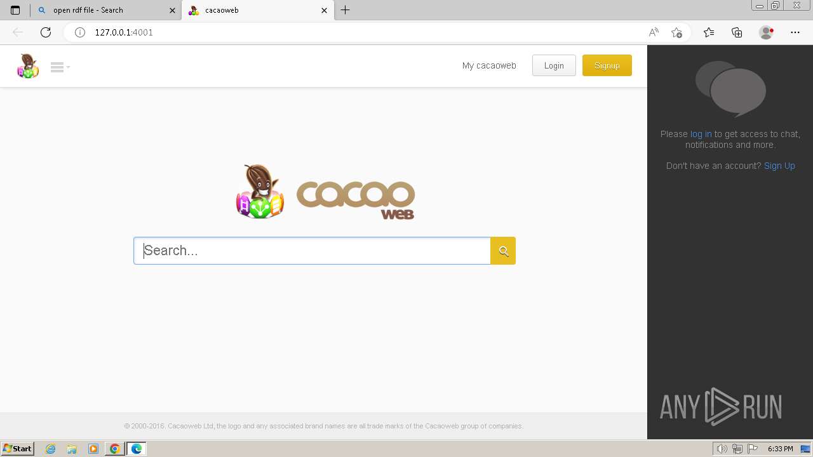Focus the Search input field
This screenshot has height=457, width=813.
(312, 251)
